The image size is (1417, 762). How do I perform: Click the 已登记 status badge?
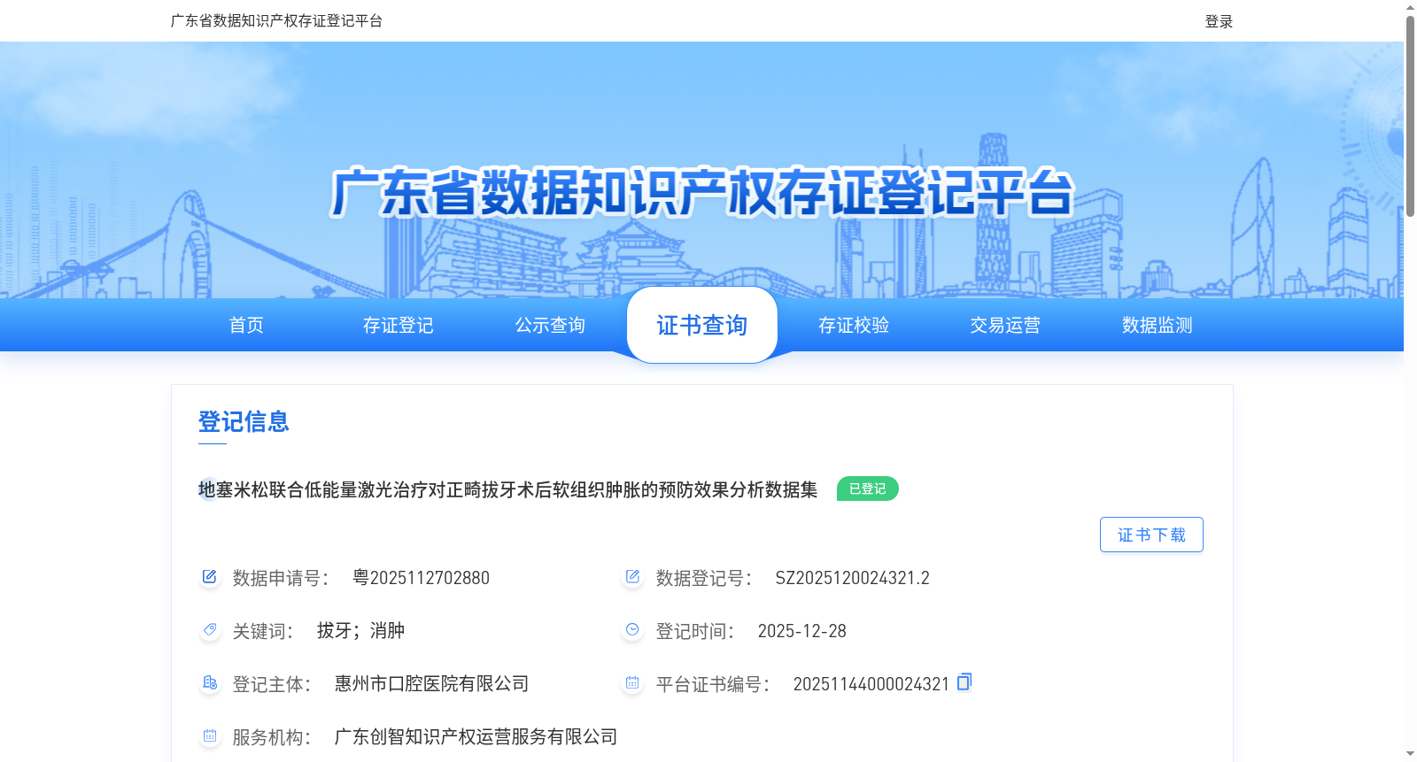coord(868,489)
